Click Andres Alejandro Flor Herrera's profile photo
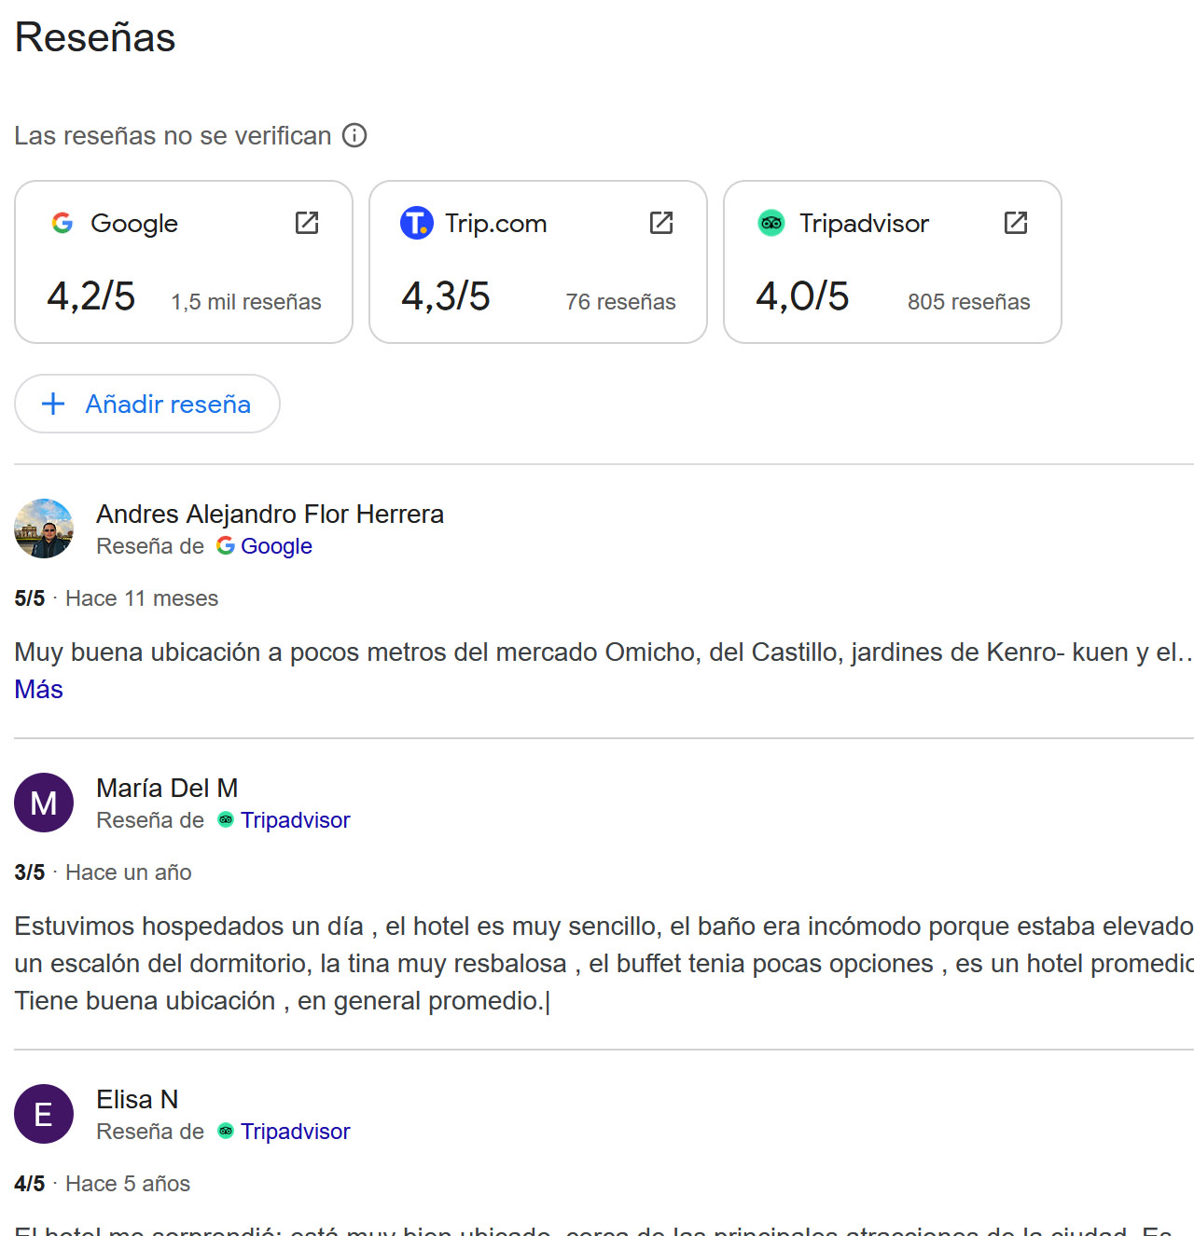Screen dimensions: 1194x1236 pos(44,529)
